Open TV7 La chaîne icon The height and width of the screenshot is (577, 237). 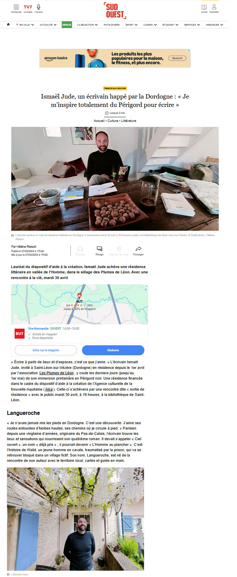28,7
